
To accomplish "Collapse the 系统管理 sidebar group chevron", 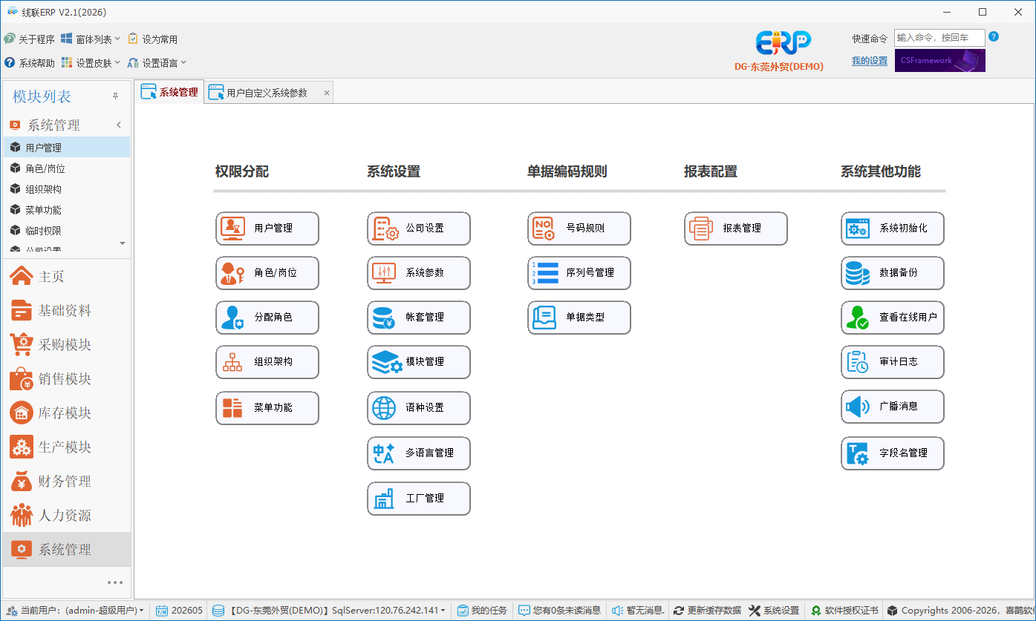I will pos(119,125).
